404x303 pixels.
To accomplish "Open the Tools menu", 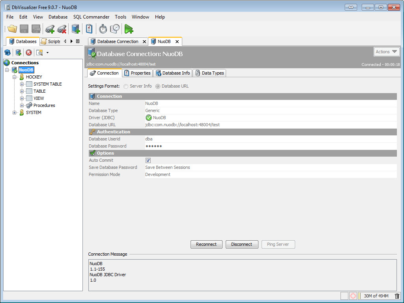I will pos(121,17).
